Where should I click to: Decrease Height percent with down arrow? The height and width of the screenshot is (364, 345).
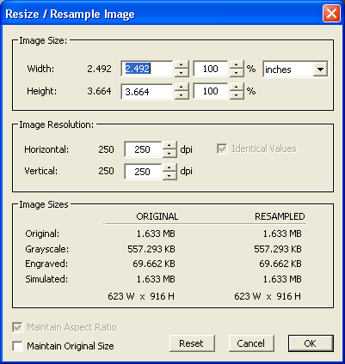(x=237, y=95)
